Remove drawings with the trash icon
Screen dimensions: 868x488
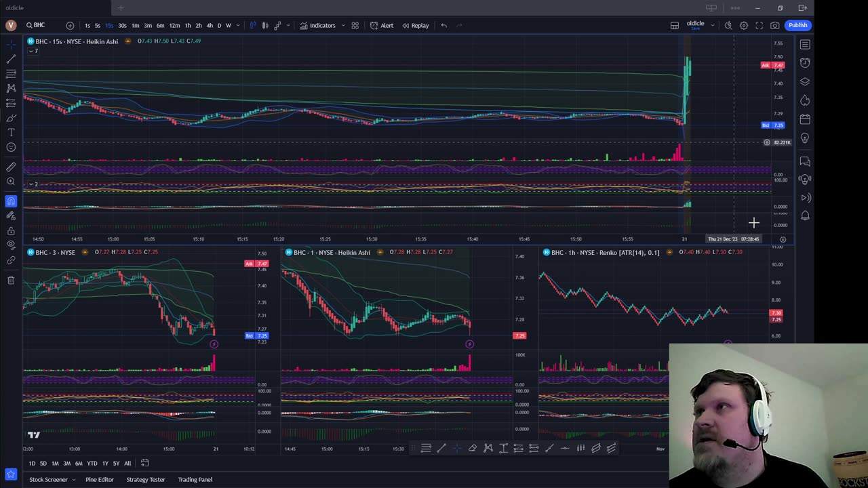pyautogui.click(x=11, y=280)
